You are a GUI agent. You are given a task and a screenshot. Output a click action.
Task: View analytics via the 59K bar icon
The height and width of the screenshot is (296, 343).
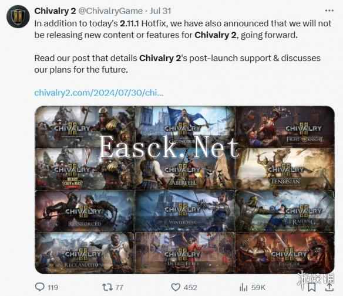243,287
